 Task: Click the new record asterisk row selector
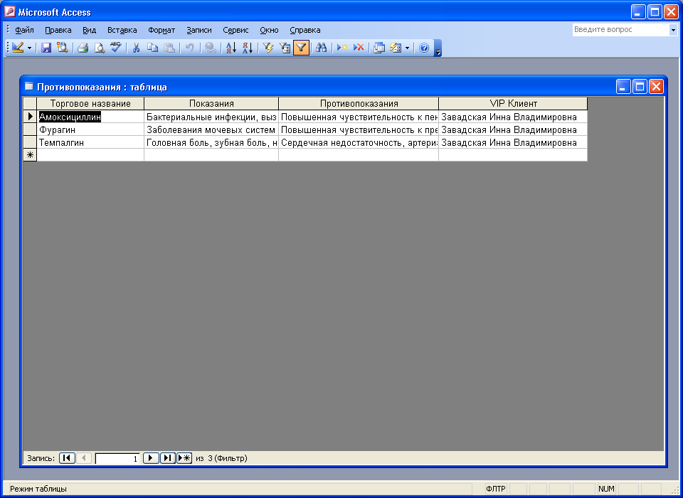[30, 155]
